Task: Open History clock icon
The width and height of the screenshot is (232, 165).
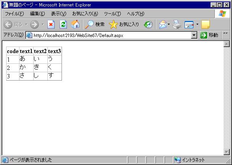Action: [x=148, y=24]
